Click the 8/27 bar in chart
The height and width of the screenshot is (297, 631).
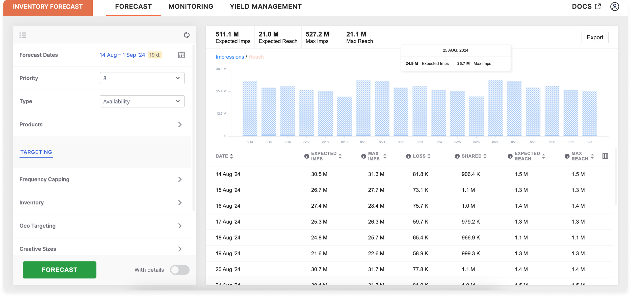click(495, 108)
